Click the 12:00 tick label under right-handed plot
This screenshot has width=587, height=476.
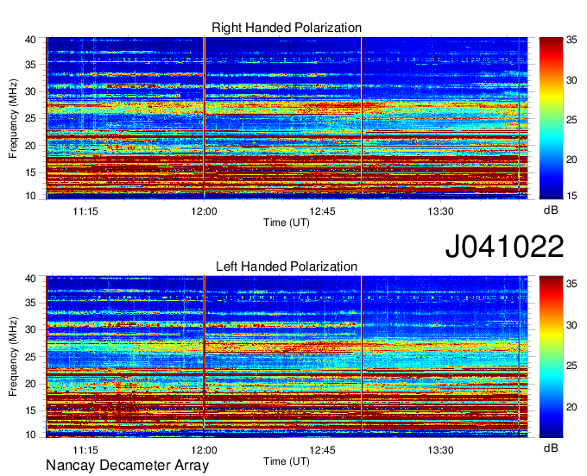204,211
